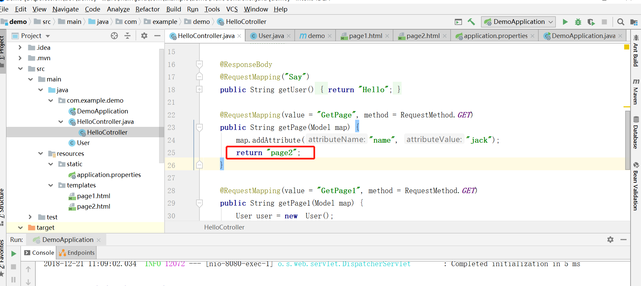Image resolution: width=641 pixels, height=286 pixels.
Task: Collapse the HelloController.java node
Action: click(x=61, y=121)
